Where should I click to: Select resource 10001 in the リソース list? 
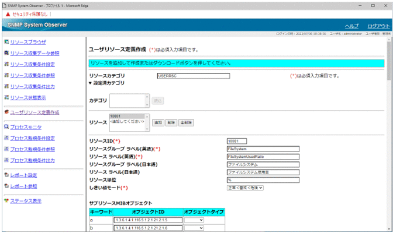[127, 116]
